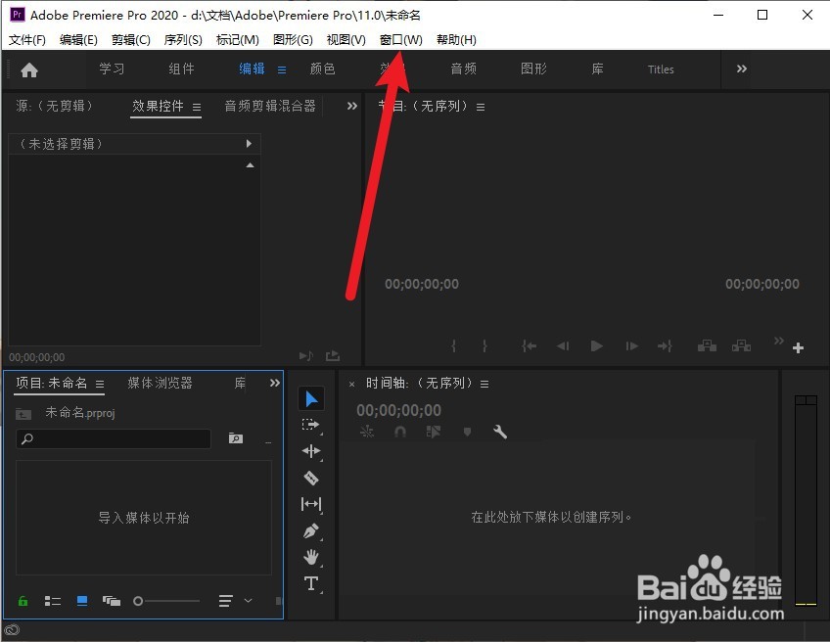Play the program monitor
Screen dimensions: 830x642
pos(597,346)
